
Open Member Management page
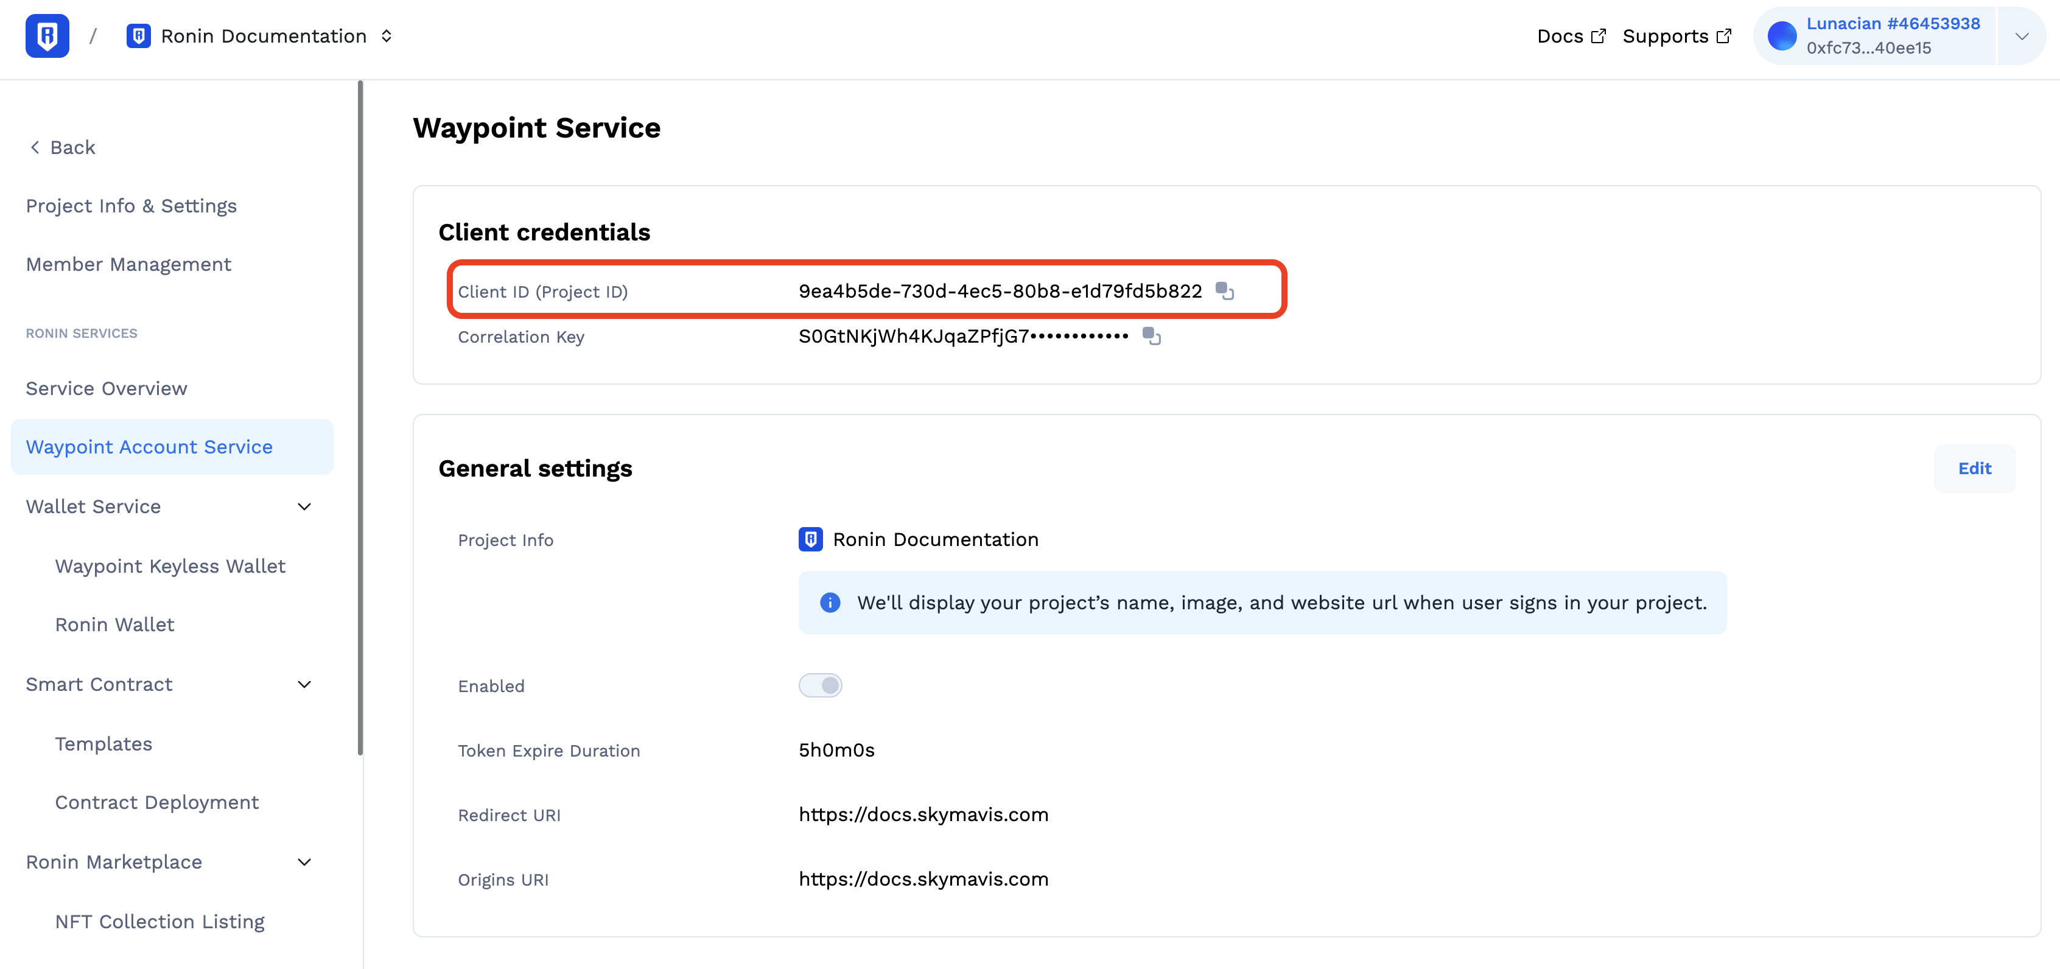[x=129, y=265]
